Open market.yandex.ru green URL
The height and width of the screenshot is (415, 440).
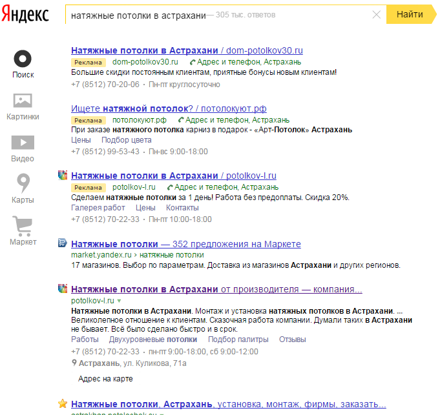tap(101, 255)
